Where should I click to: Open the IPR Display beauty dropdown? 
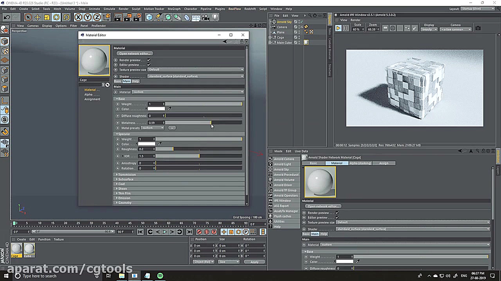tap(429, 30)
